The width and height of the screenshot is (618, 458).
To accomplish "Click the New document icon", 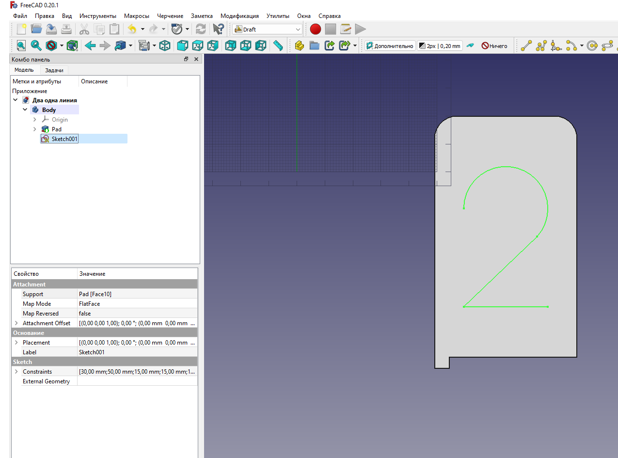I will [21, 30].
